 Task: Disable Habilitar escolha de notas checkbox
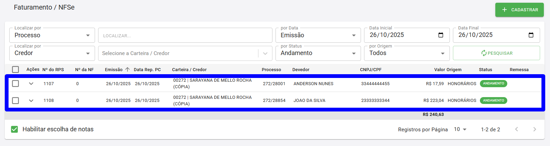(14, 129)
